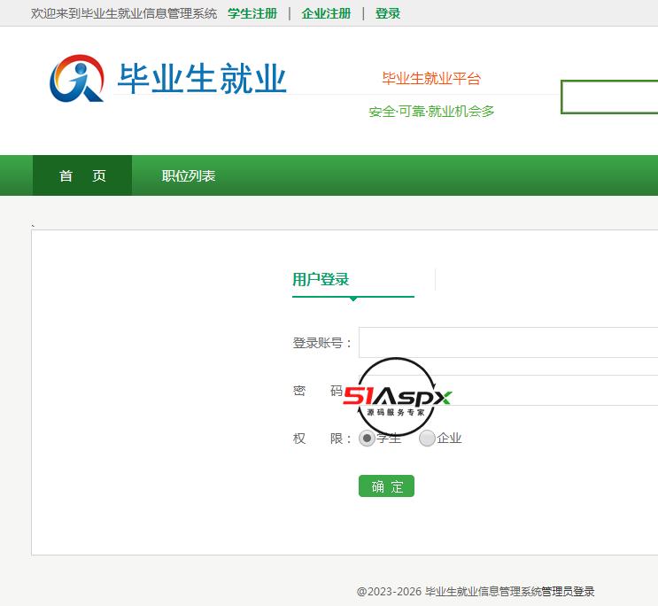Image resolution: width=658 pixels, height=606 pixels.
Task: Open the 职位列表 navigation tab
Action: pyautogui.click(x=189, y=175)
